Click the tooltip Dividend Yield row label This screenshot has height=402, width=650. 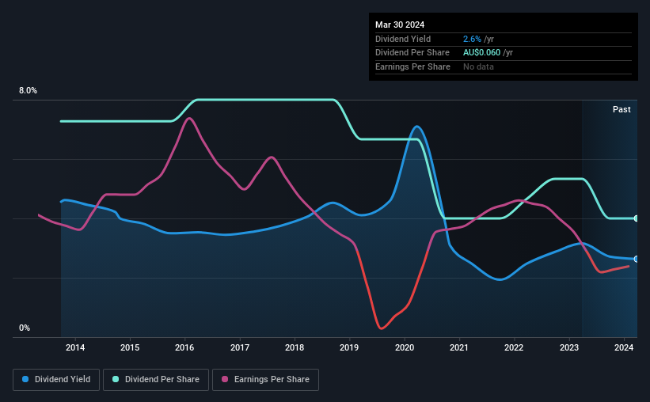[x=403, y=39]
